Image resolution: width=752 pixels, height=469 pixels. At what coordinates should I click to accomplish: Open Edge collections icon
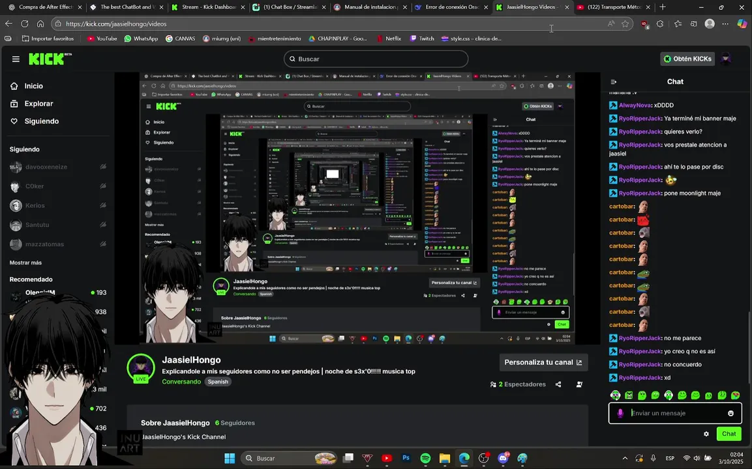click(693, 23)
